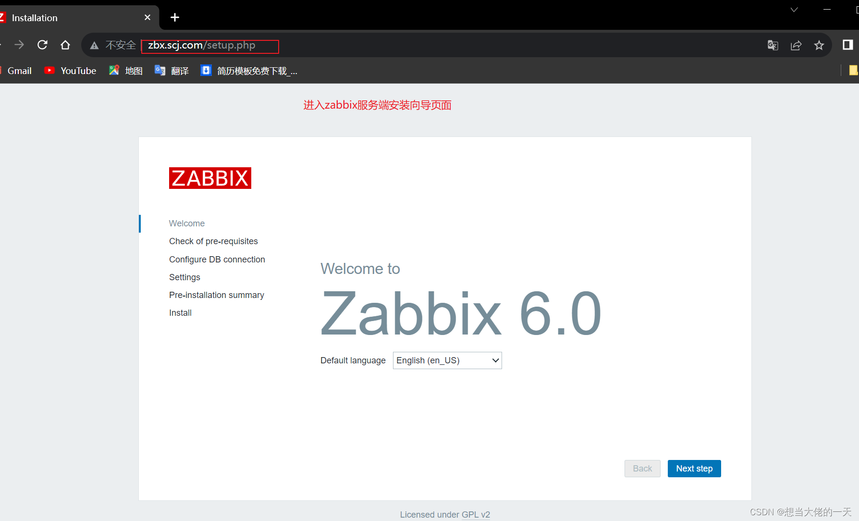Click the 不安全 security label
This screenshot has height=521, width=859.
[121, 45]
